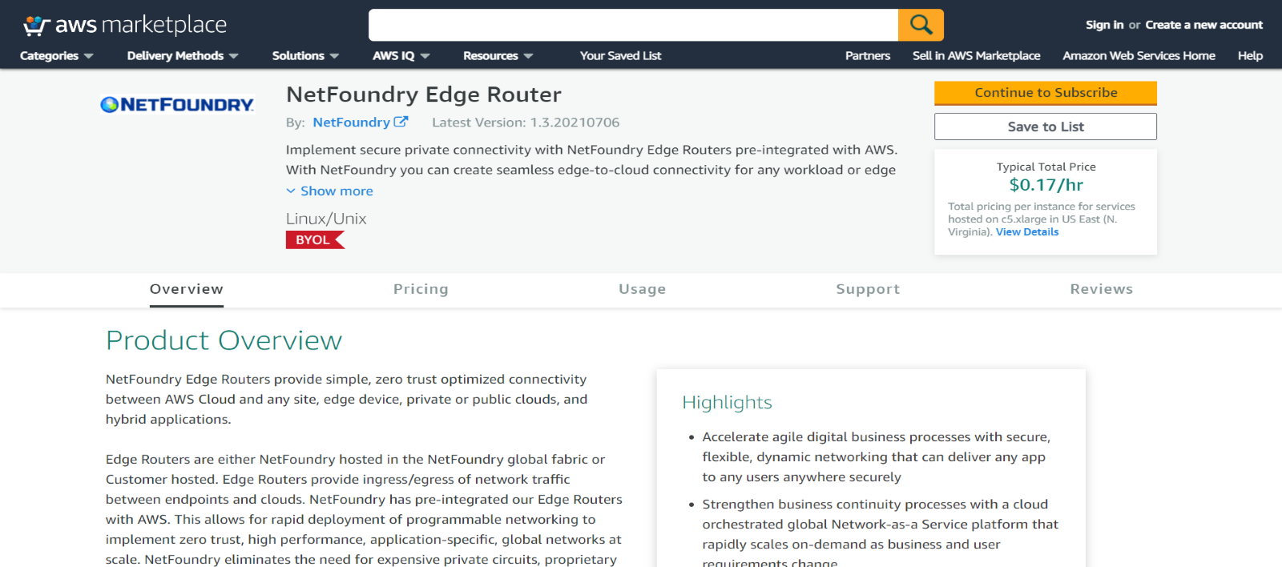This screenshot has height=567, width=1282.
Task: Select the Usage tab
Action: tap(642, 289)
